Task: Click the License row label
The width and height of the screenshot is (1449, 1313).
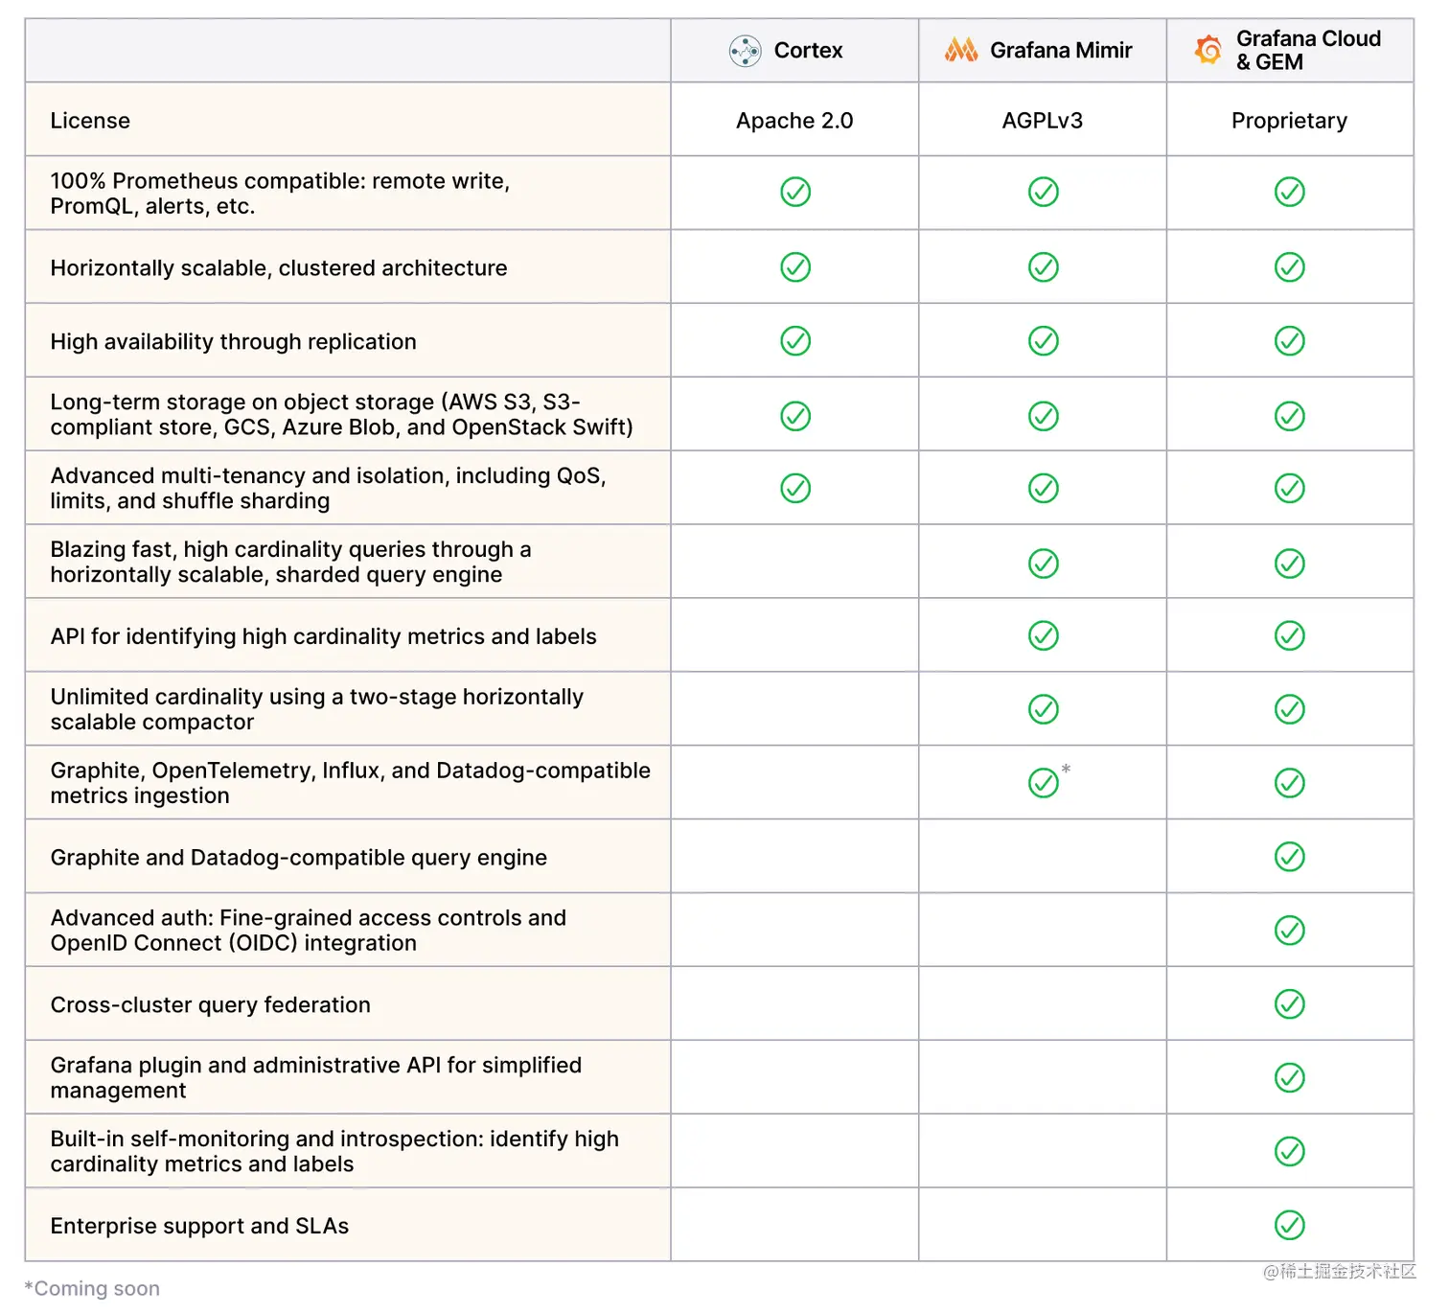Action: (90, 121)
